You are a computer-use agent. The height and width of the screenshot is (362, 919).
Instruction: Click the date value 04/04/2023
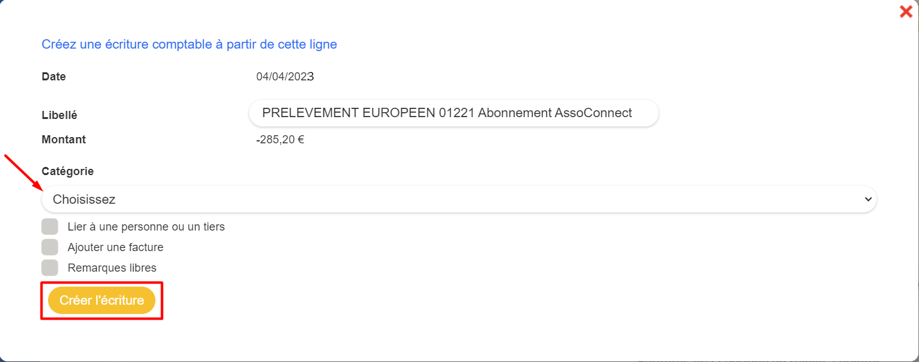(x=285, y=77)
